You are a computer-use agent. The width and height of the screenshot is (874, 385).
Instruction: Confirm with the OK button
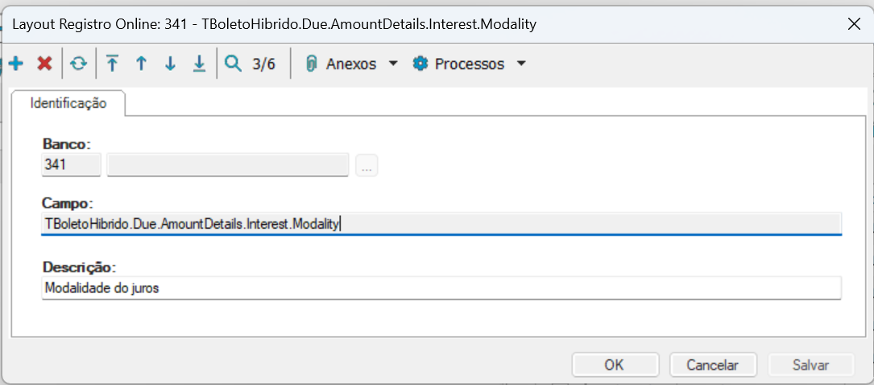[x=614, y=365]
